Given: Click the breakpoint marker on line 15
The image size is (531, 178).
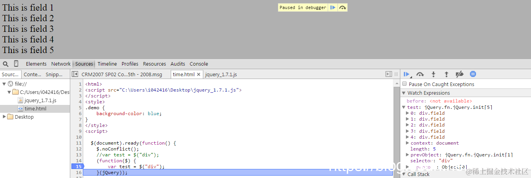Looking at the screenshot, I should click(x=77, y=167).
